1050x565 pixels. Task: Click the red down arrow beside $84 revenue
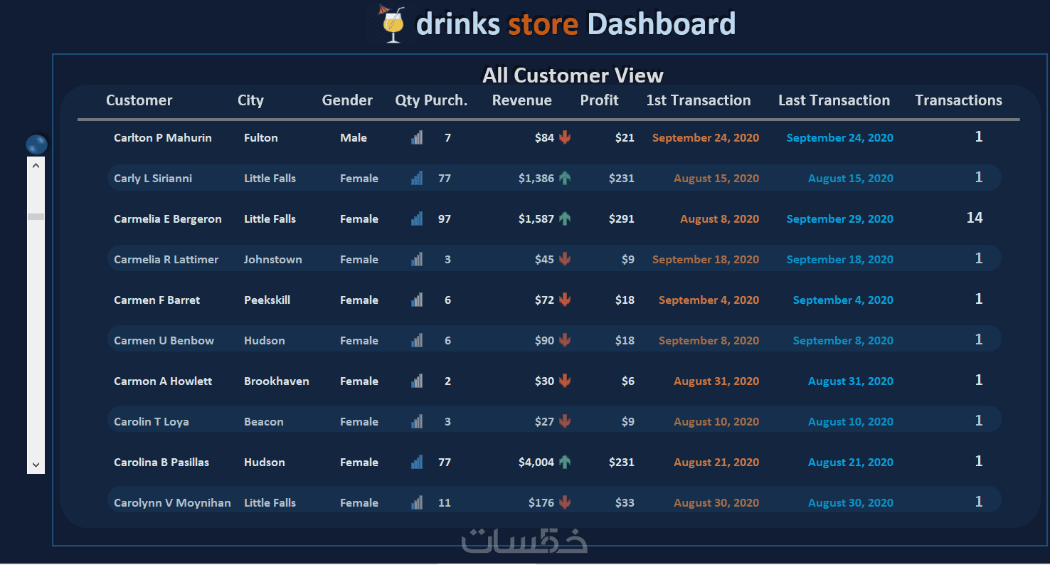tap(565, 137)
